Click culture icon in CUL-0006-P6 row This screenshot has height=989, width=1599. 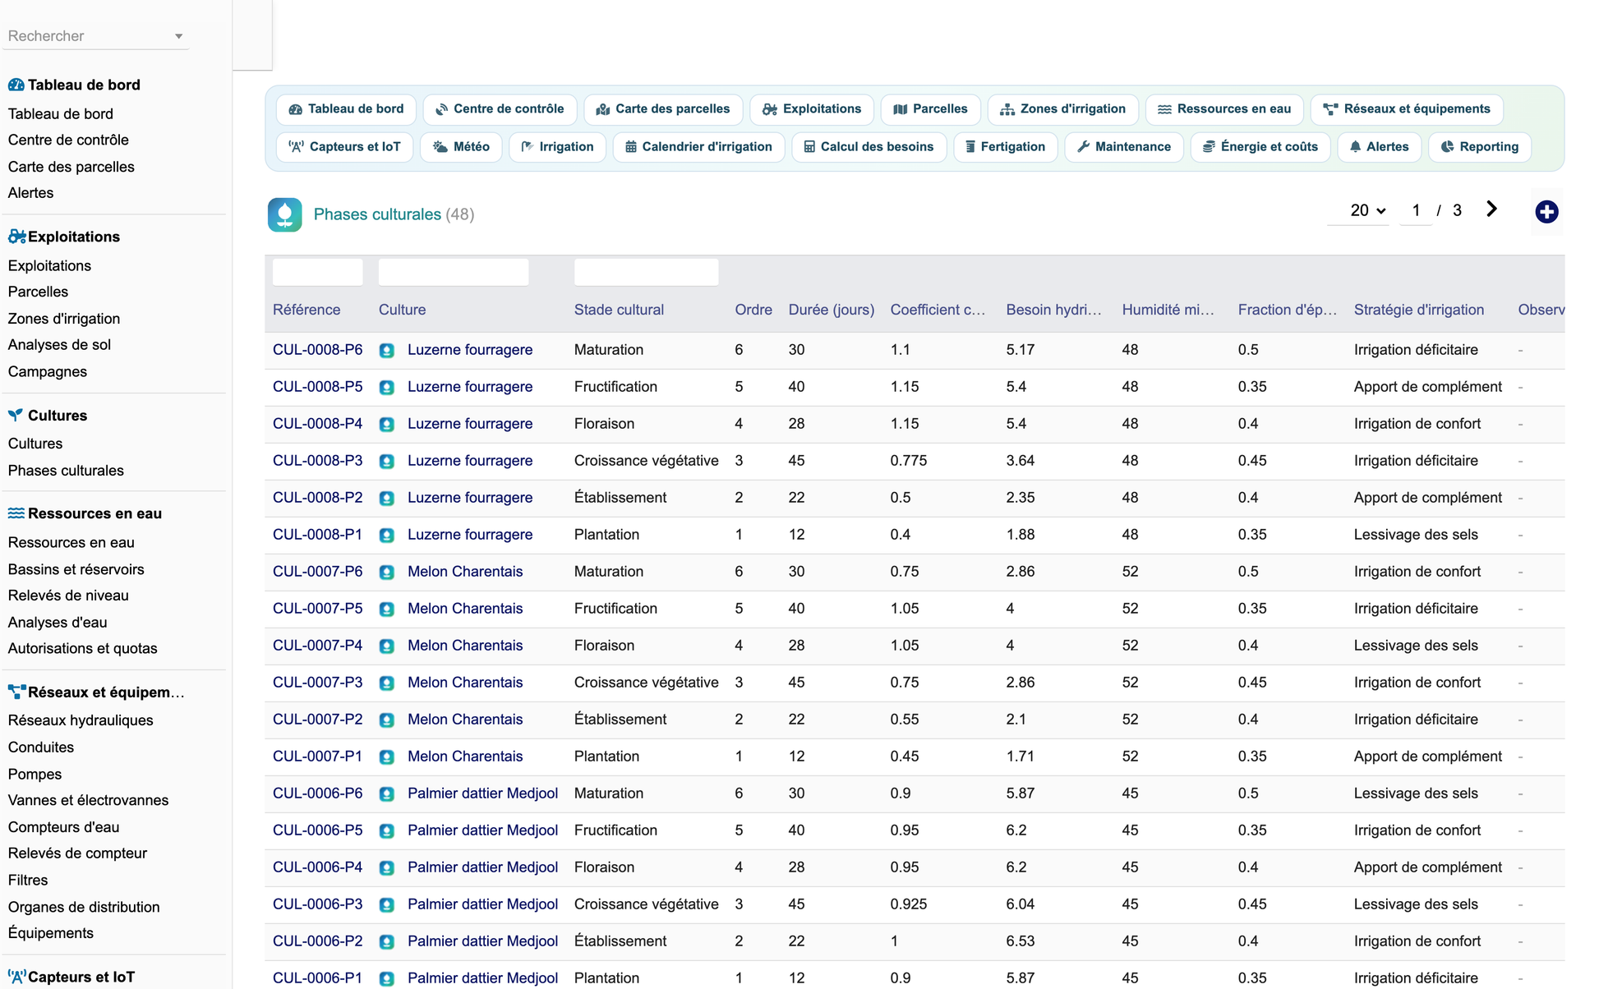click(387, 794)
